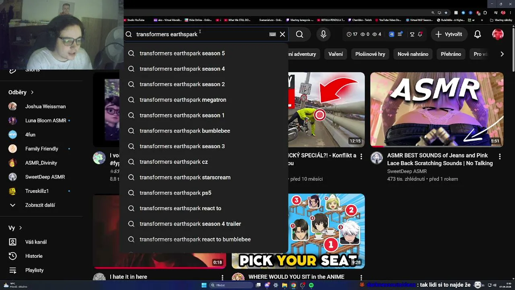The height and width of the screenshot is (290, 515).
Task: Bookmark this page with the star icon
Action: pos(446,12)
